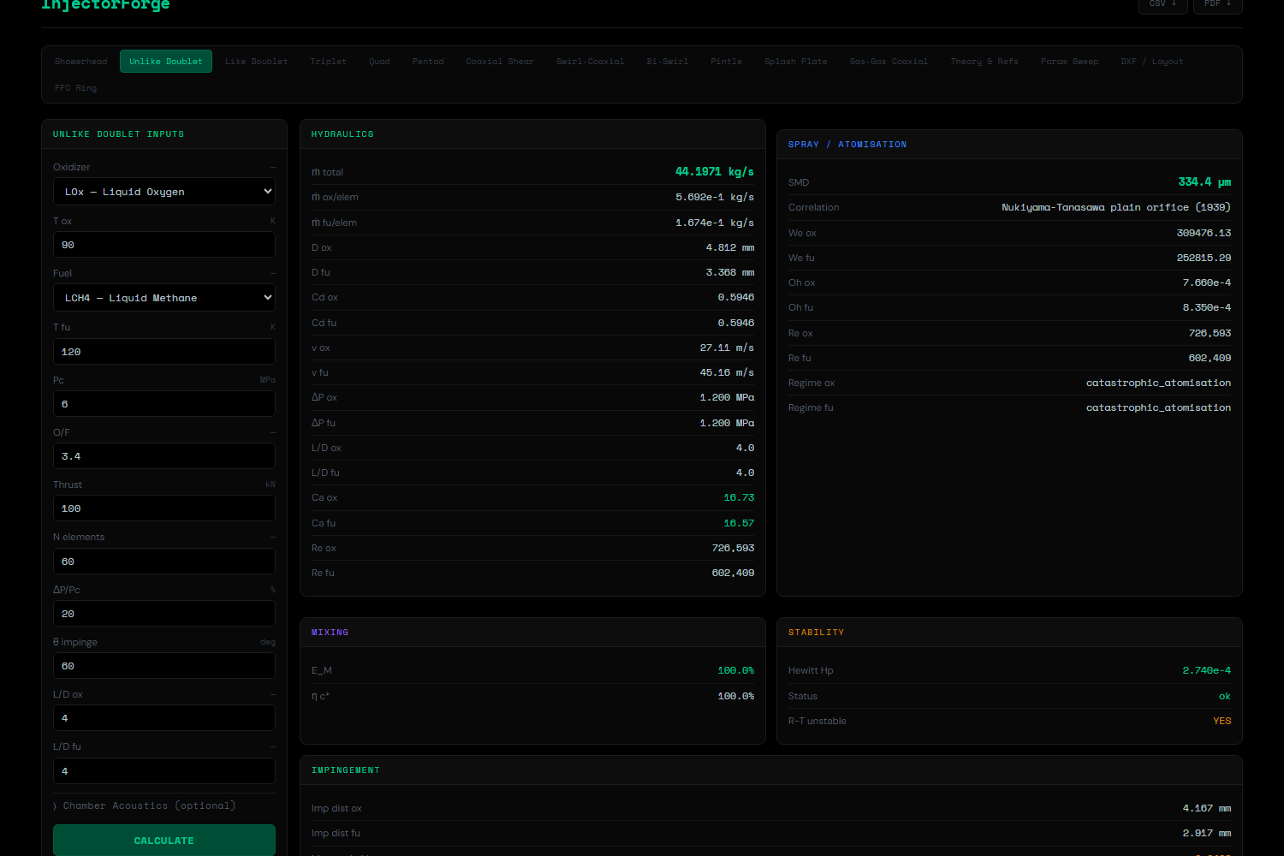
Task: Select the Imp dist ox value 4.167 mm
Action: click(1207, 808)
